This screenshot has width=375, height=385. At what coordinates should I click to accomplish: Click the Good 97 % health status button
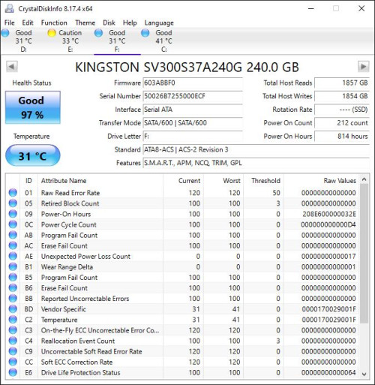[33, 107]
